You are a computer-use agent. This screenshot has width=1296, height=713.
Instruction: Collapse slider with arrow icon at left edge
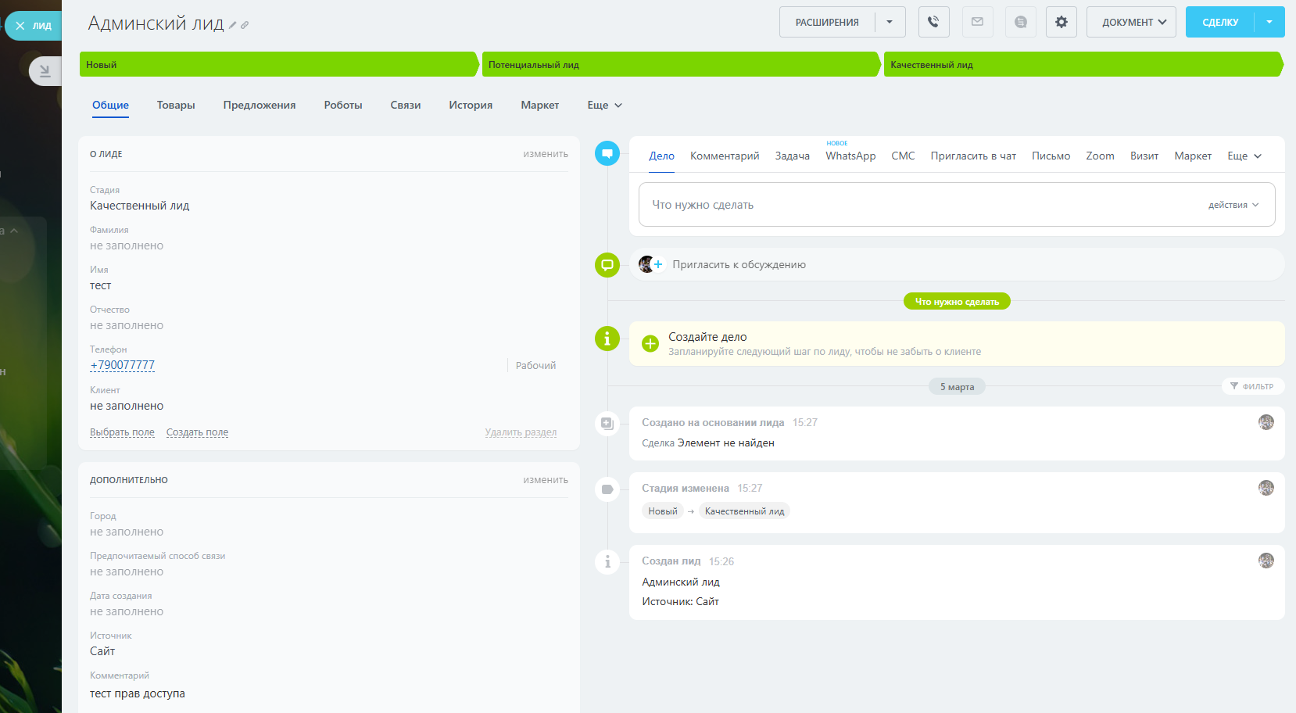45,71
